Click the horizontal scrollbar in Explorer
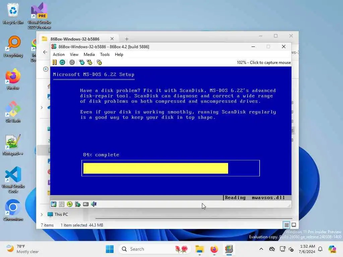This screenshot has width=343, height=257. 194,218
